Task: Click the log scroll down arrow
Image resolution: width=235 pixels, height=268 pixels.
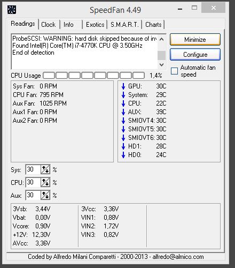Action: point(161,64)
